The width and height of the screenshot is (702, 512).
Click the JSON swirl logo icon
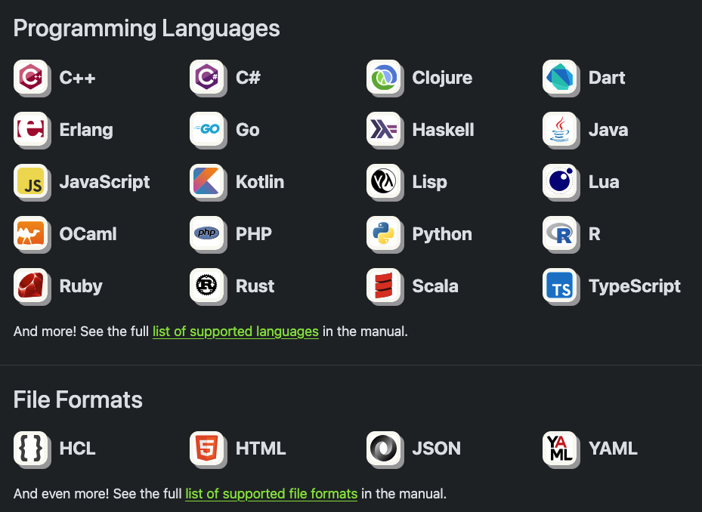pos(384,448)
